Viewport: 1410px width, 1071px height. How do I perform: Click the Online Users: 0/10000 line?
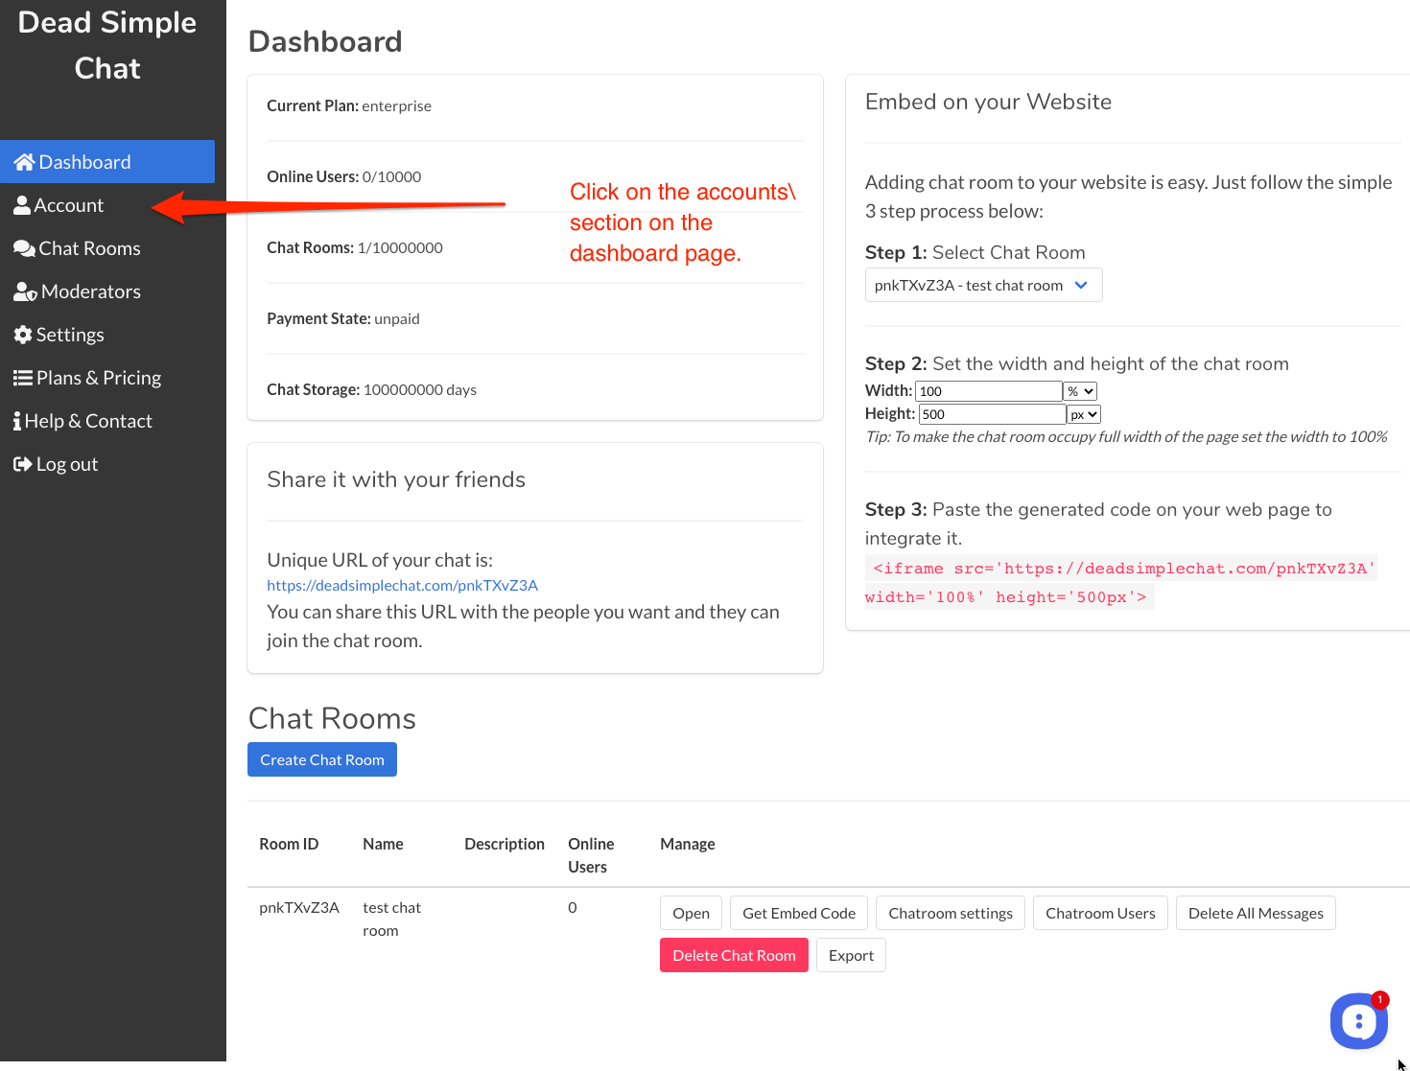click(x=344, y=176)
